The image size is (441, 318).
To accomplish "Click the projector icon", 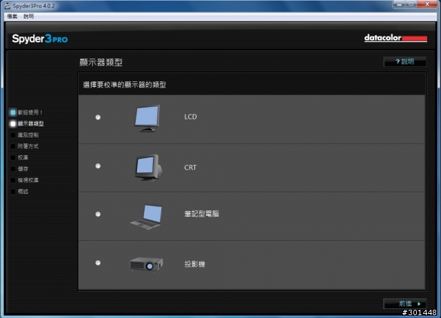I will pyautogui.click(x=146, y=264).
